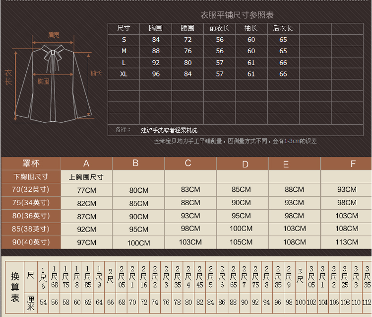Select the 70(32英寸) underbust row

click(31, 189)
